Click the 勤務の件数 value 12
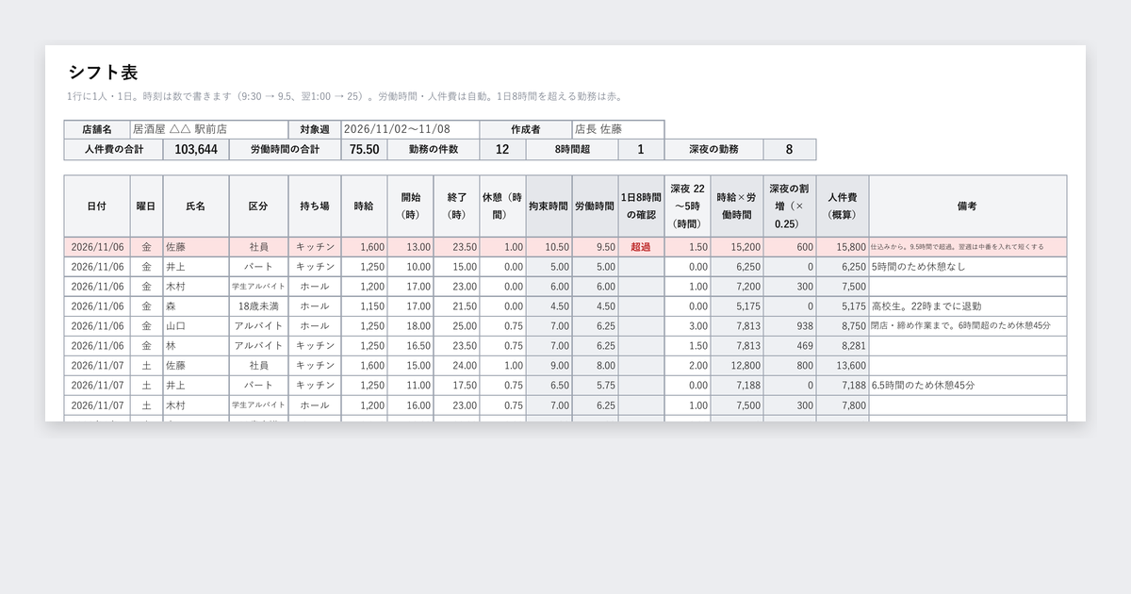 click(502, 149)
